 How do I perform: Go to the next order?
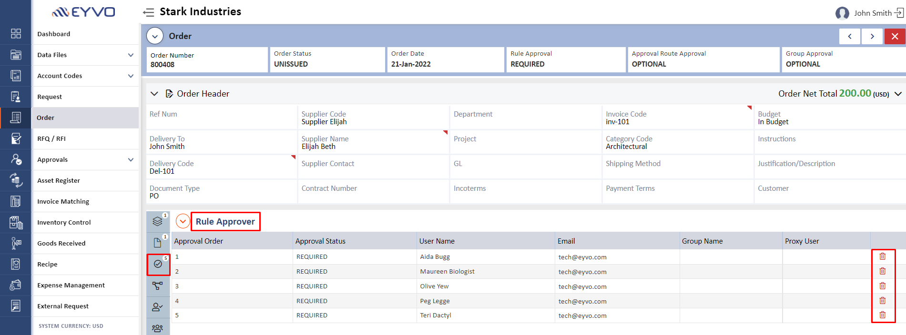tap(872, 36)
